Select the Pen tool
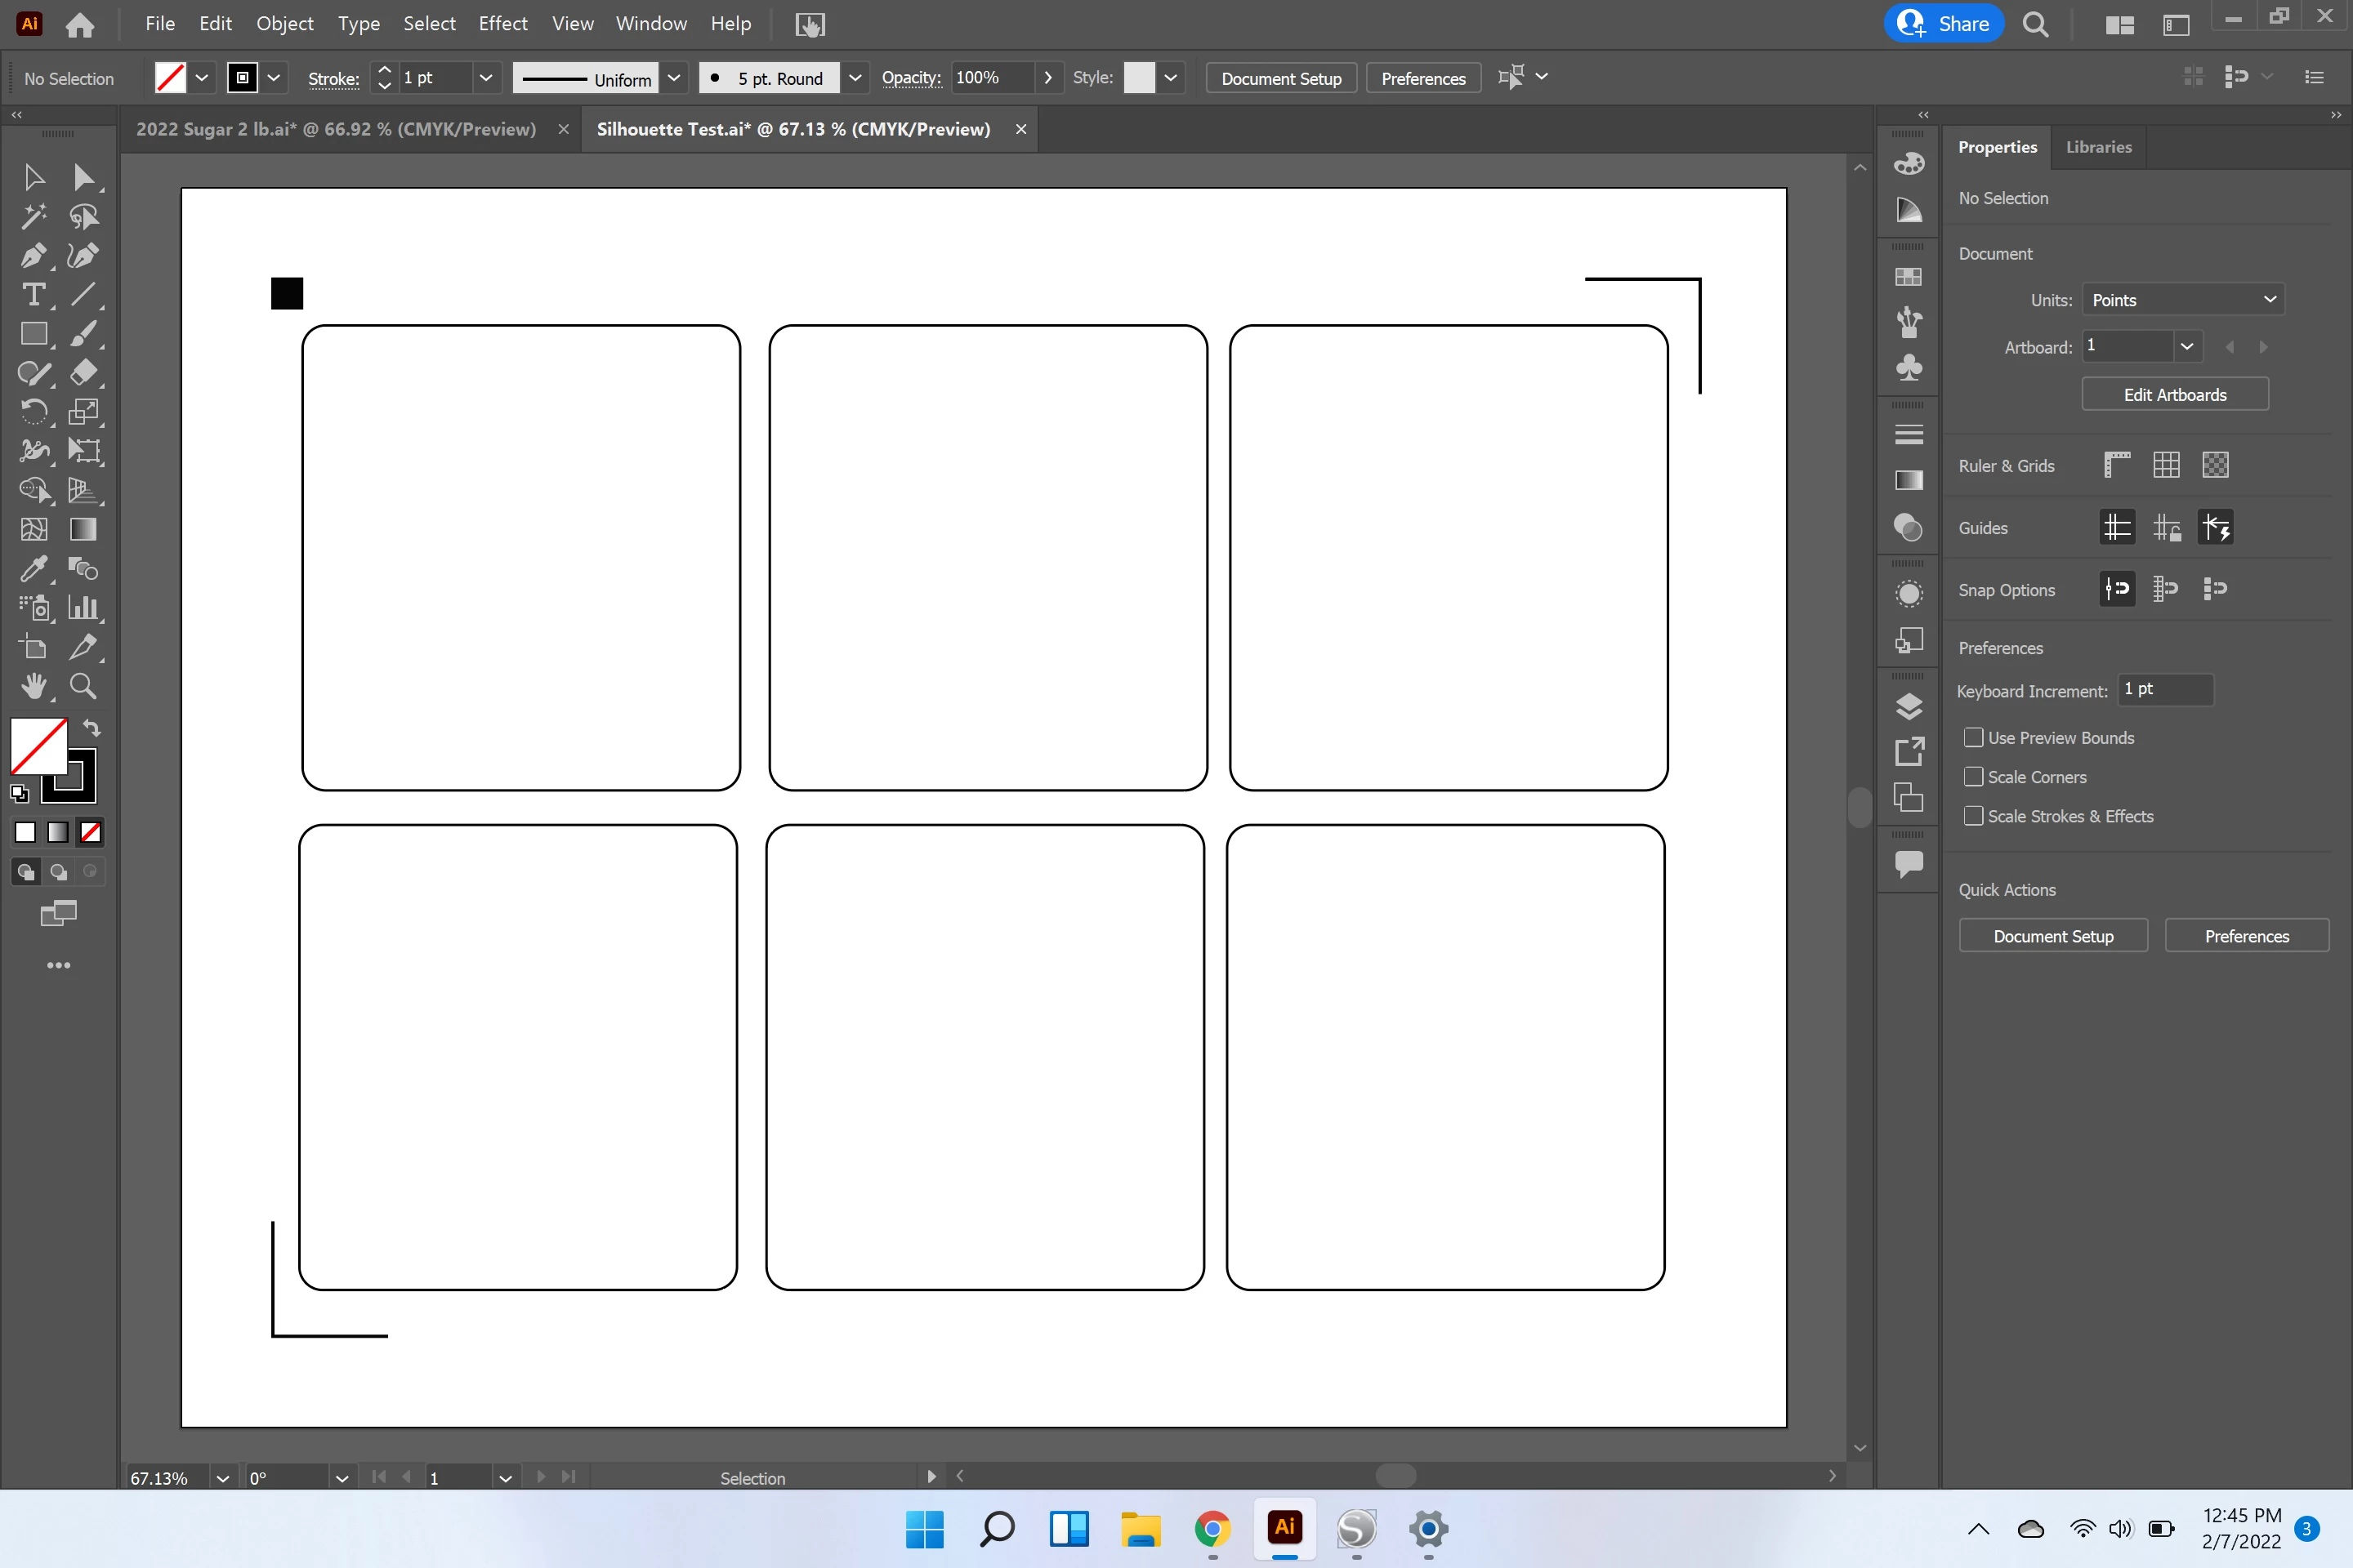 (x=33, y=256)
